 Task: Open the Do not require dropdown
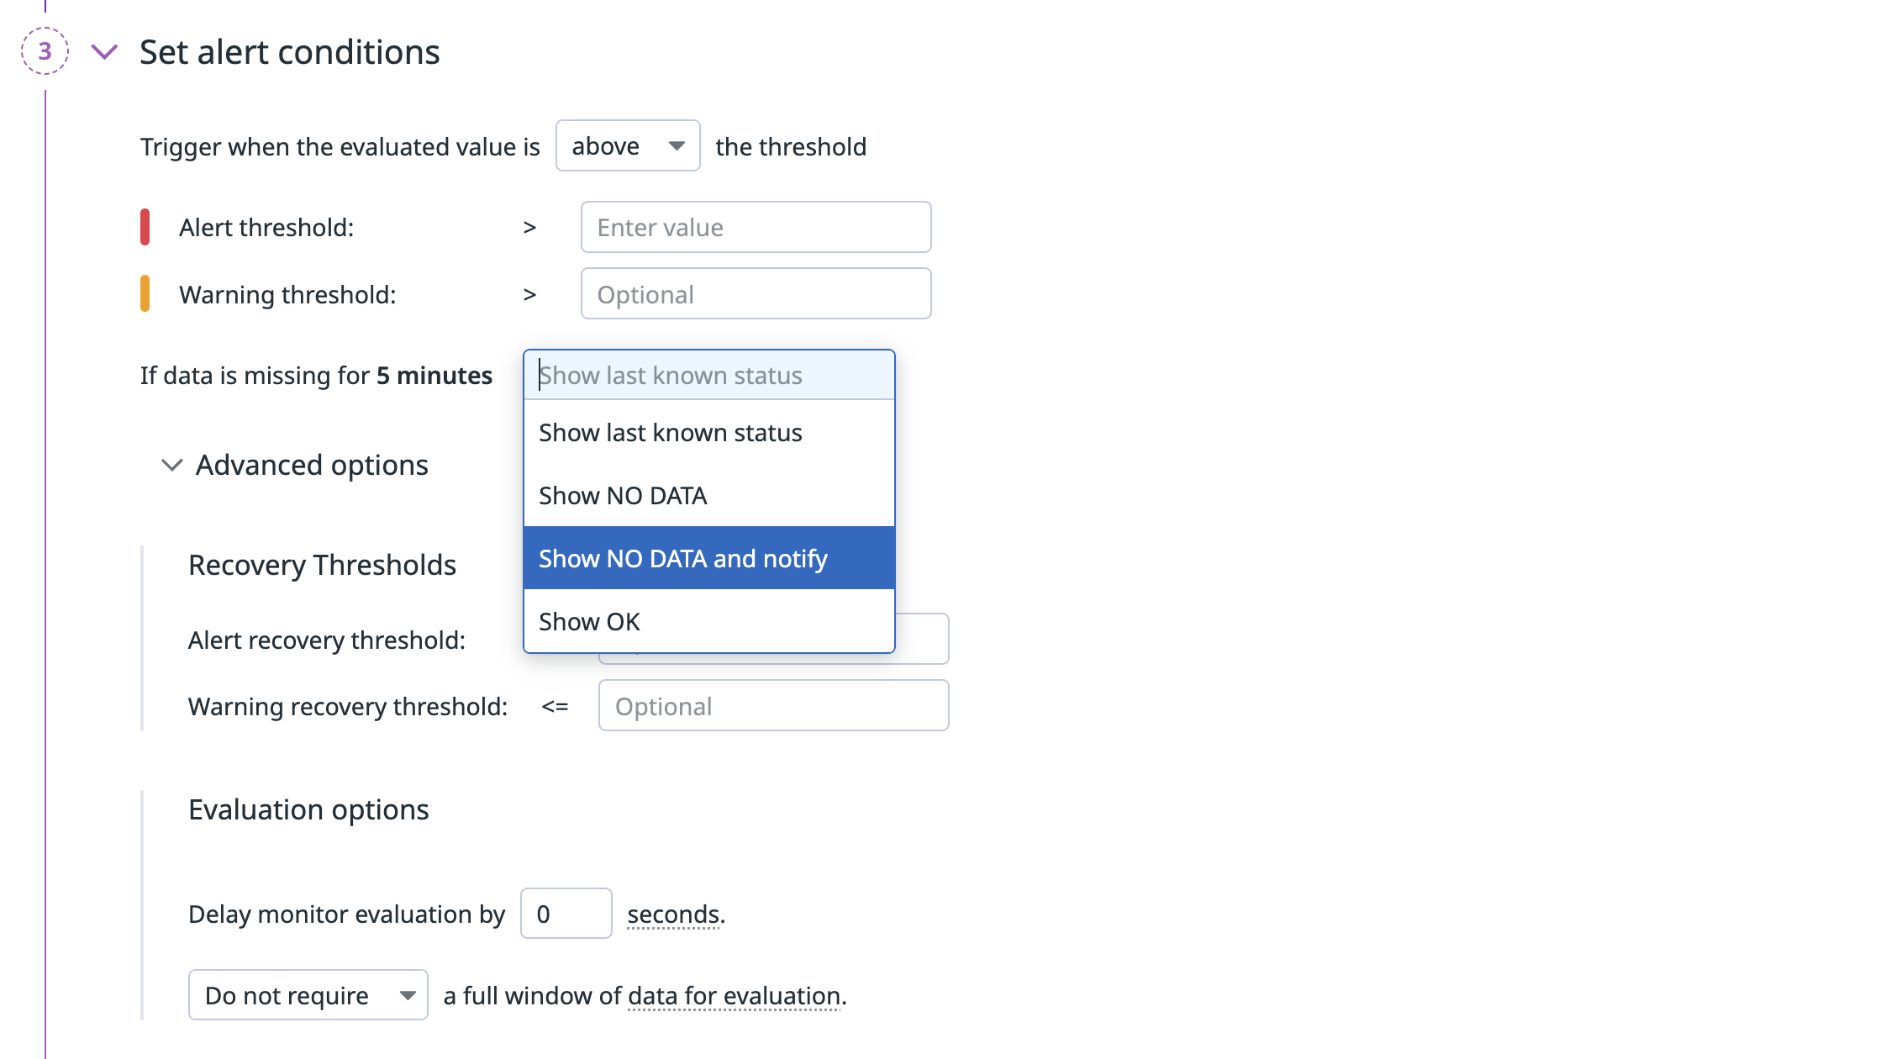308,995
